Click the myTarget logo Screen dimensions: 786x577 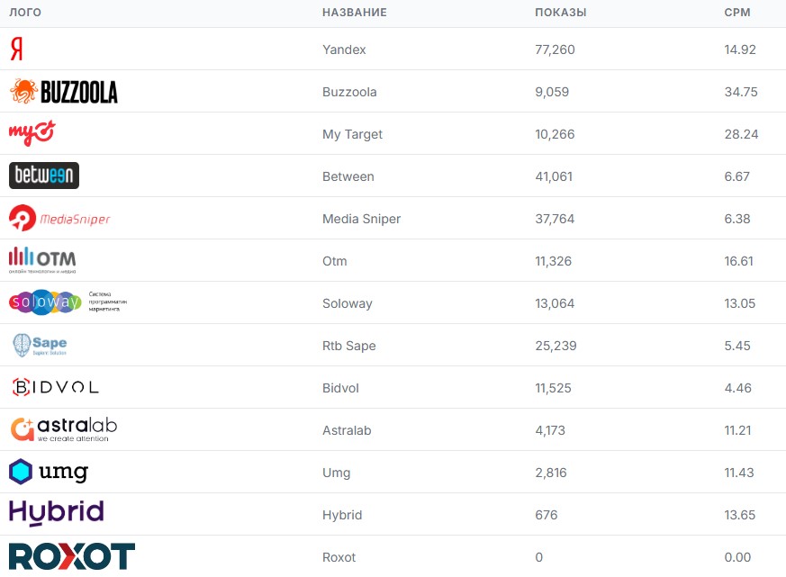point(32,133)
